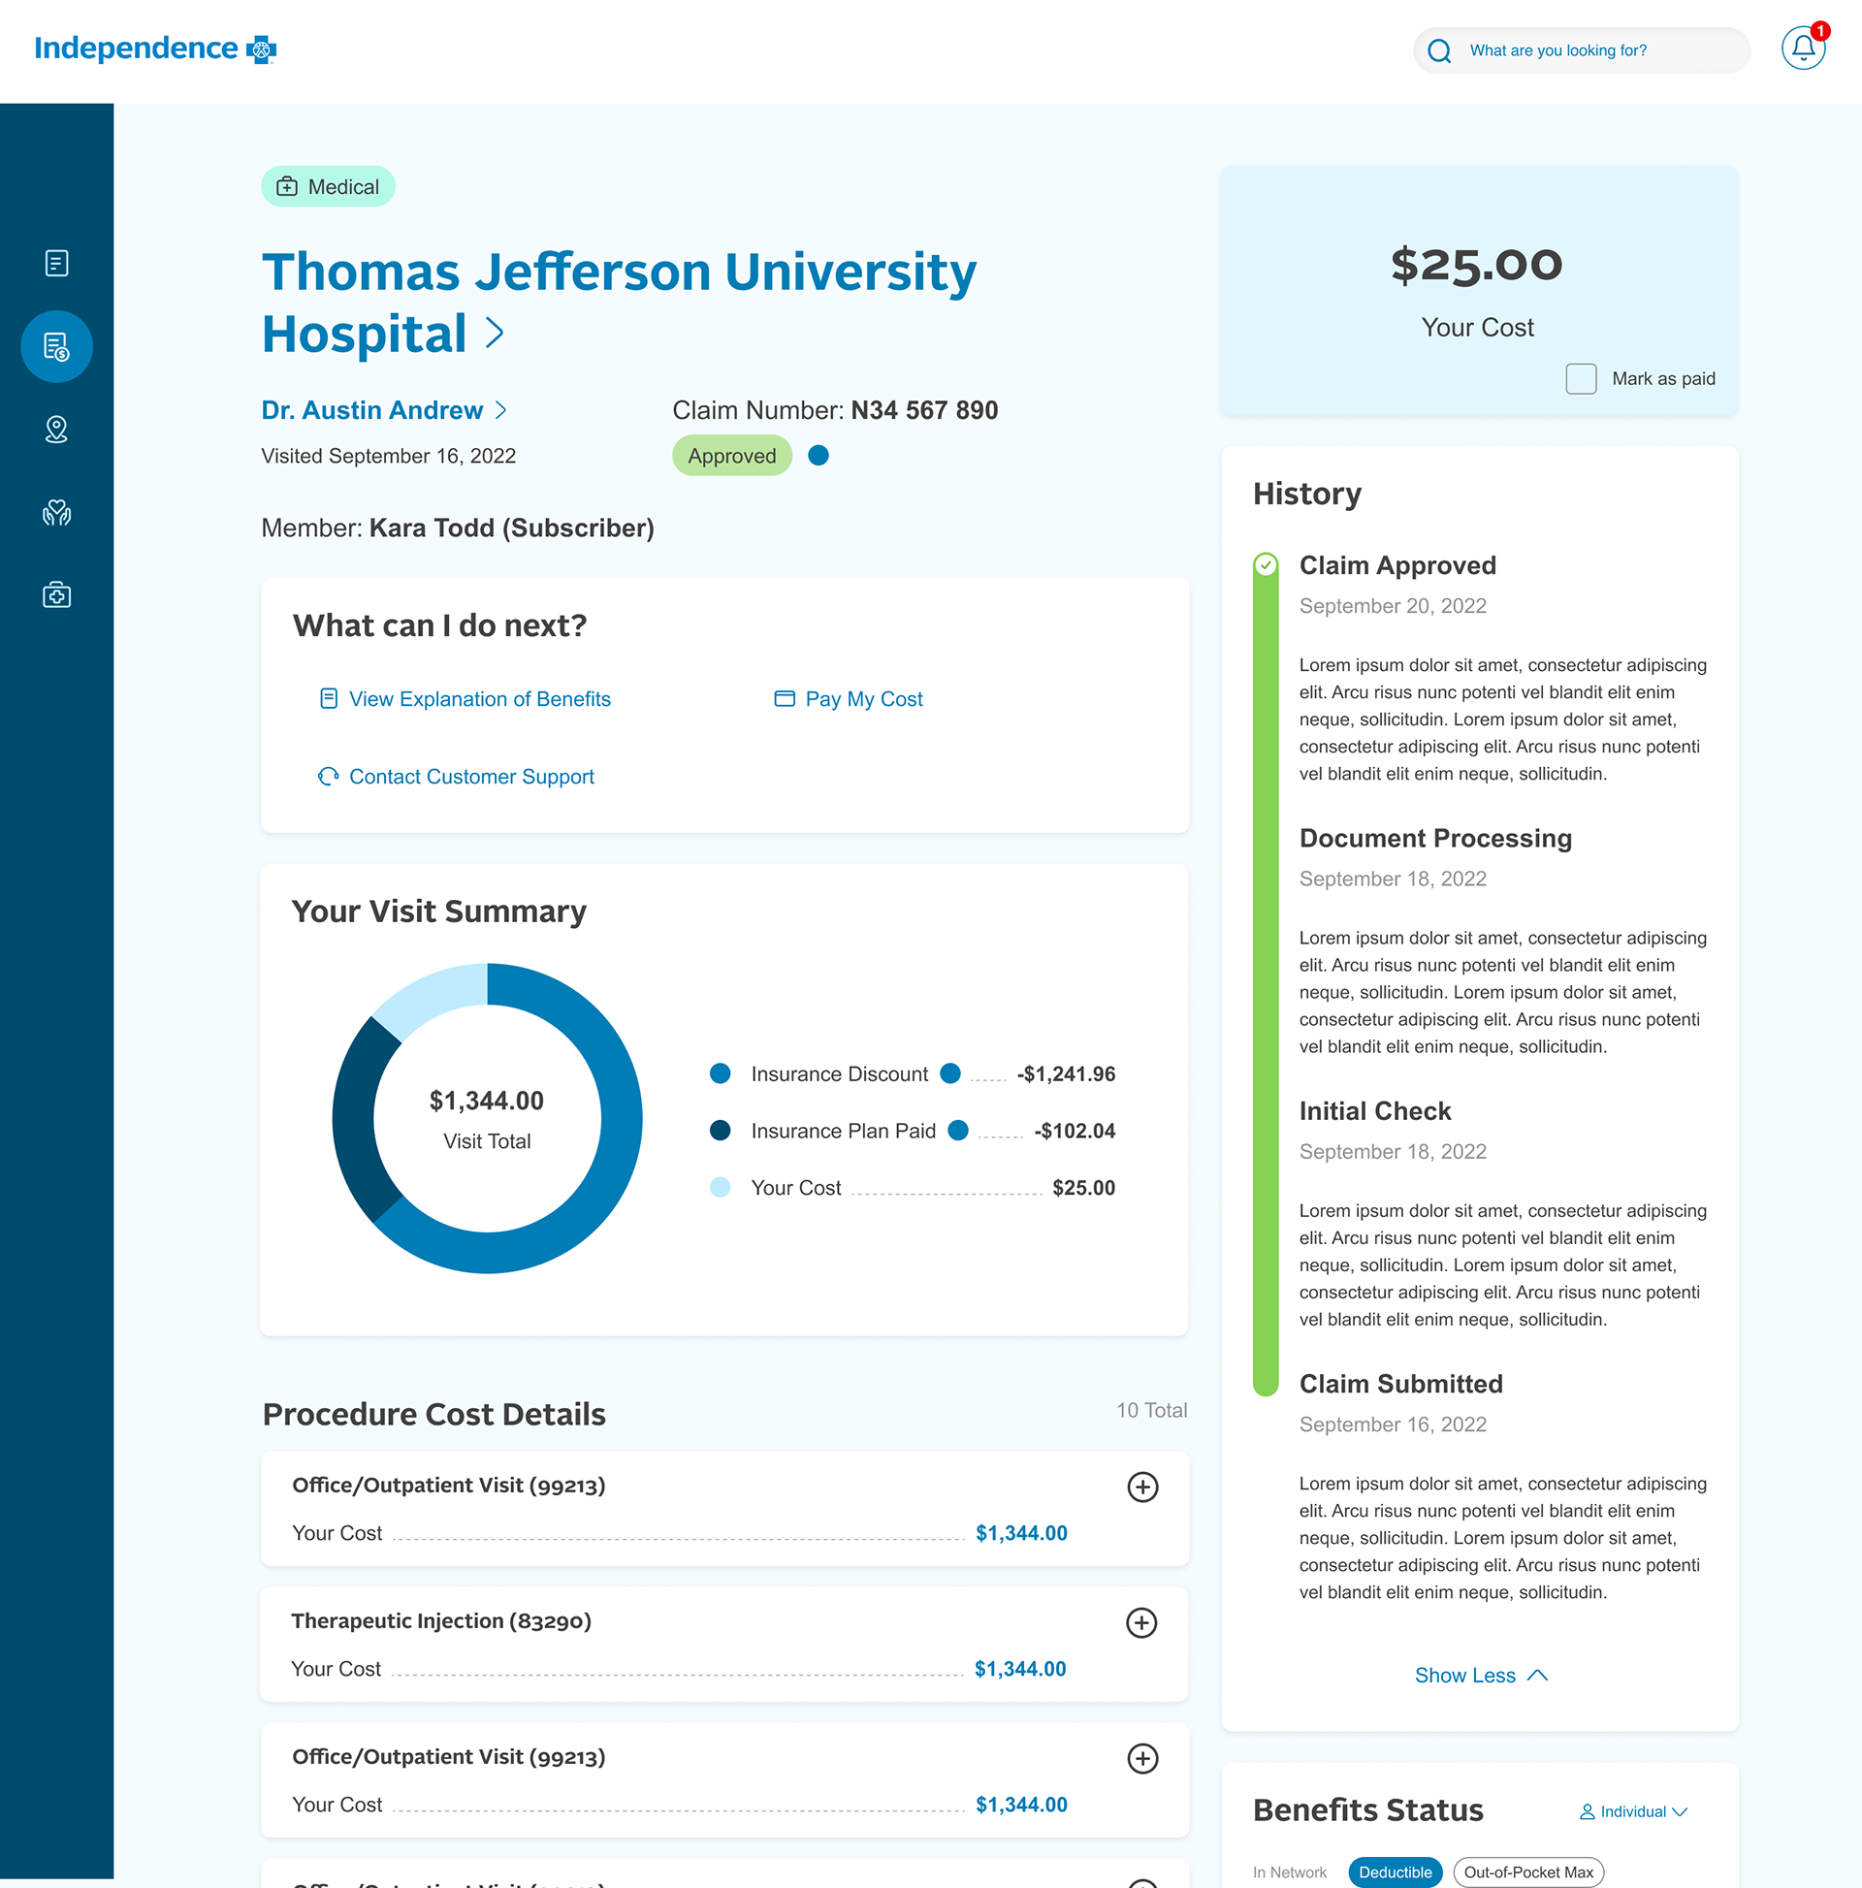Click the green Claim Approved checkmark icon
1862x1888 pixels.
(1266, 563)
